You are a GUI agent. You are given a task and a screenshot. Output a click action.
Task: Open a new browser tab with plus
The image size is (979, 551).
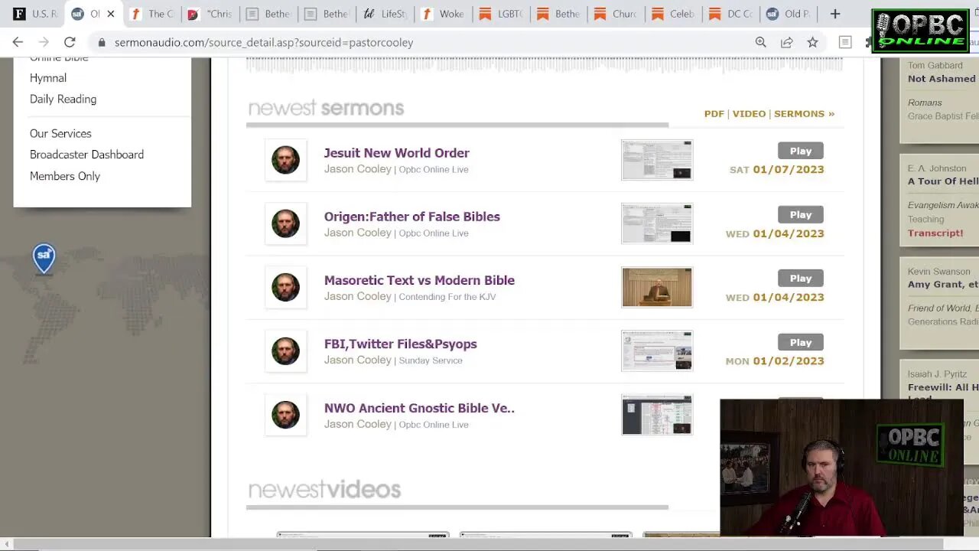pyautogui.click(x=835, y=14)
